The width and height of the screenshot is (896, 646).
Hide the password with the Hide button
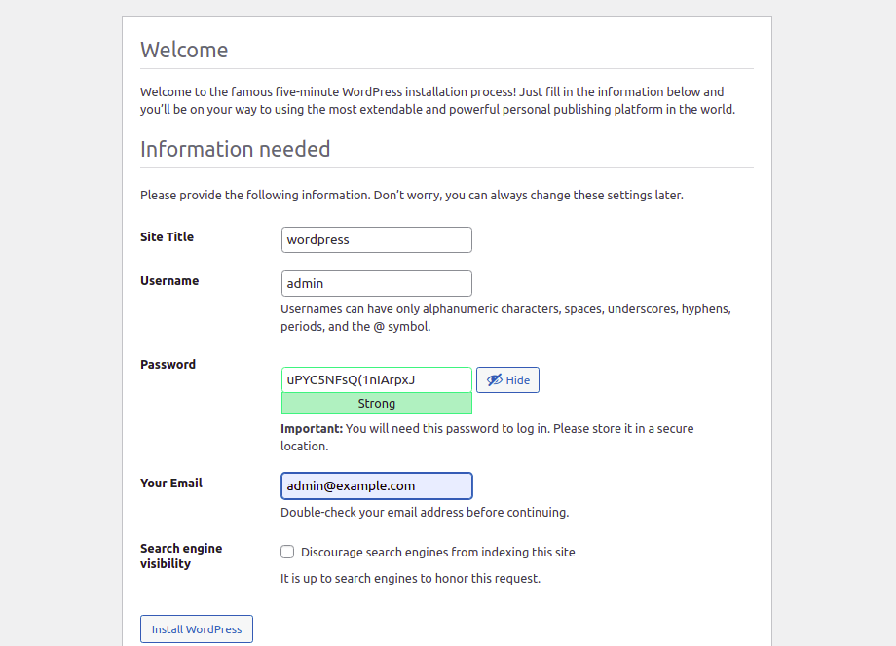507,380
